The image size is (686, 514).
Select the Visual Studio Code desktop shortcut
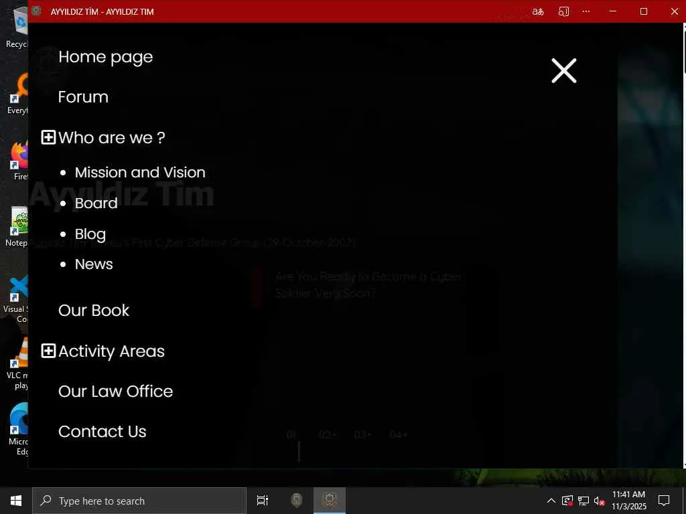(16, 299)
